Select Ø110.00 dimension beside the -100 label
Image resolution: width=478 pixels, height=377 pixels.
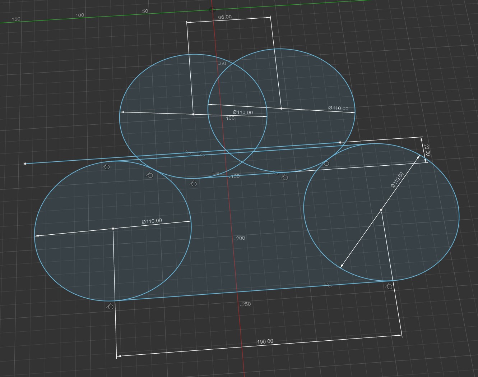[243, 112]
